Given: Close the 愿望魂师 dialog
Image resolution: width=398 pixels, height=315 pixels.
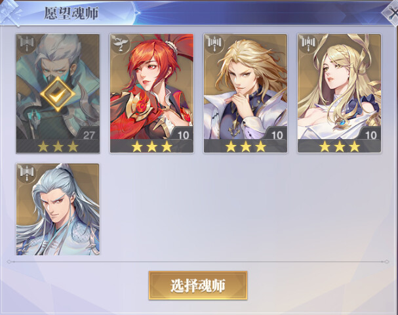Looking at the screenshot, I should (x=392, y=12).
